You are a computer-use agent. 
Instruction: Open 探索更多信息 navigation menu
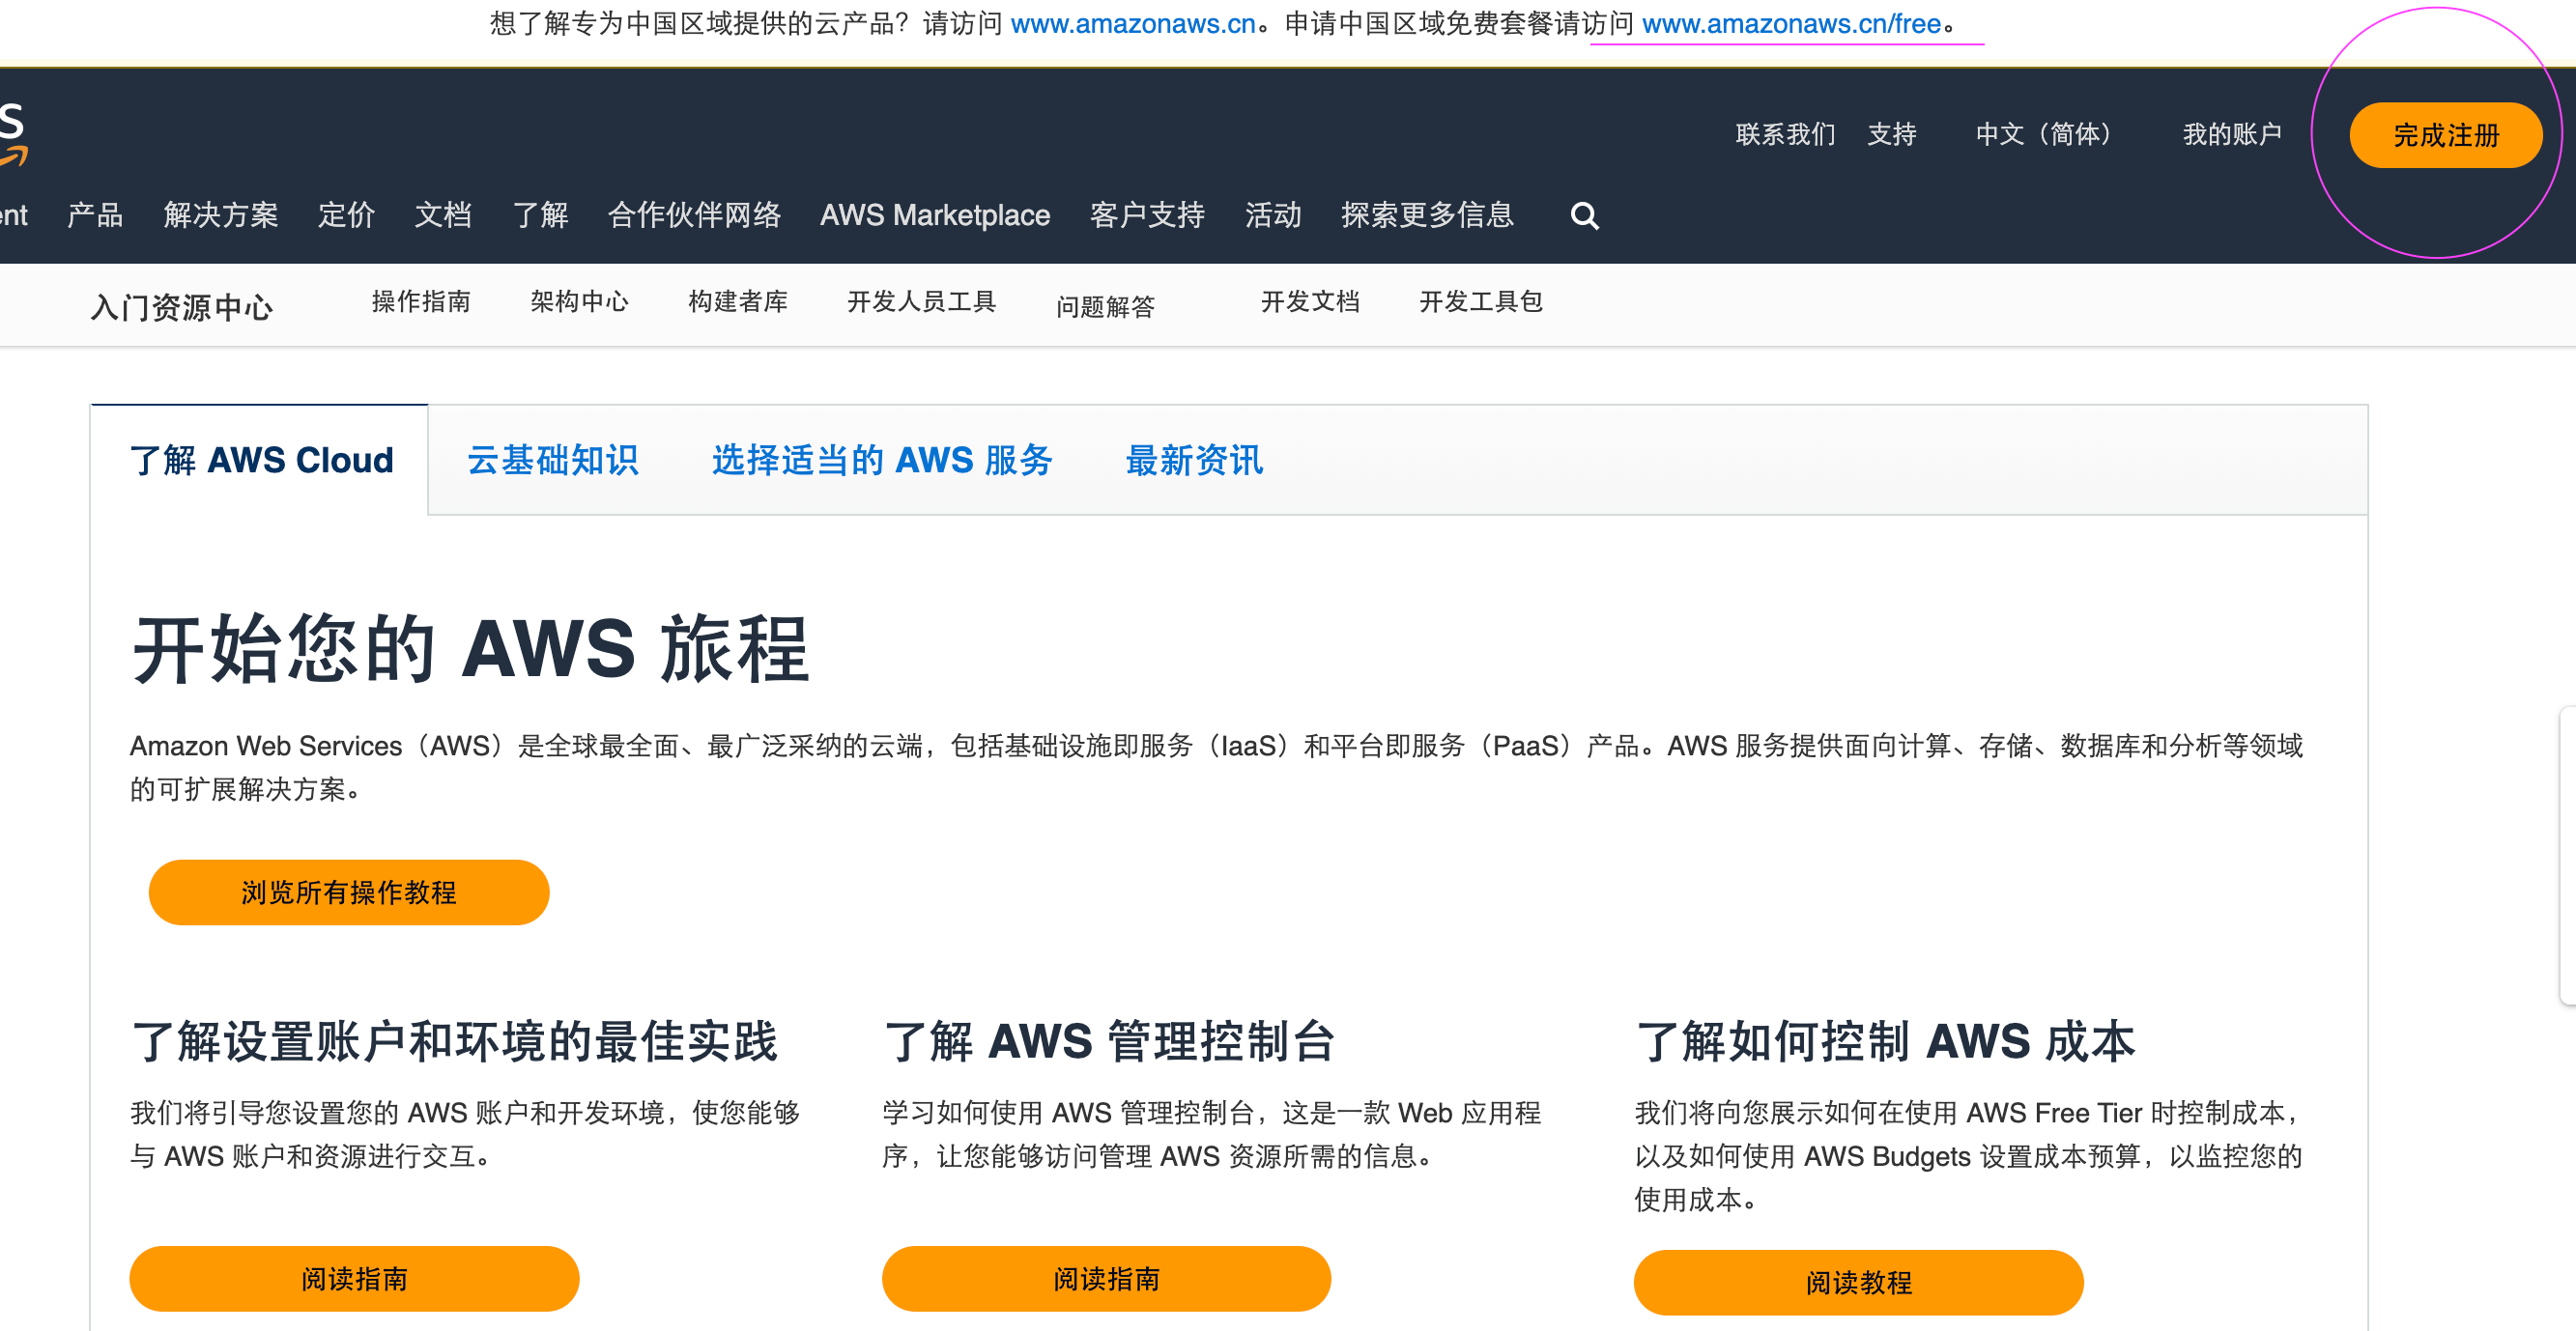1427,215
